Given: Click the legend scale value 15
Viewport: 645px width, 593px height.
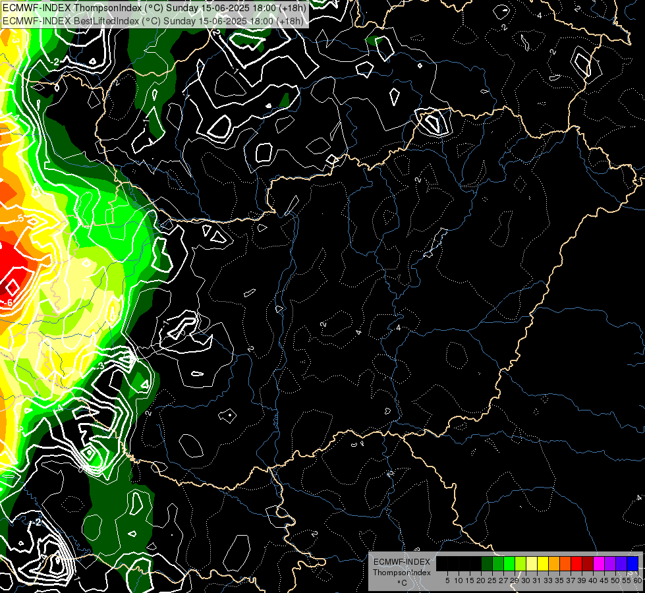Looking at the screenshot, I should (470, 580).
